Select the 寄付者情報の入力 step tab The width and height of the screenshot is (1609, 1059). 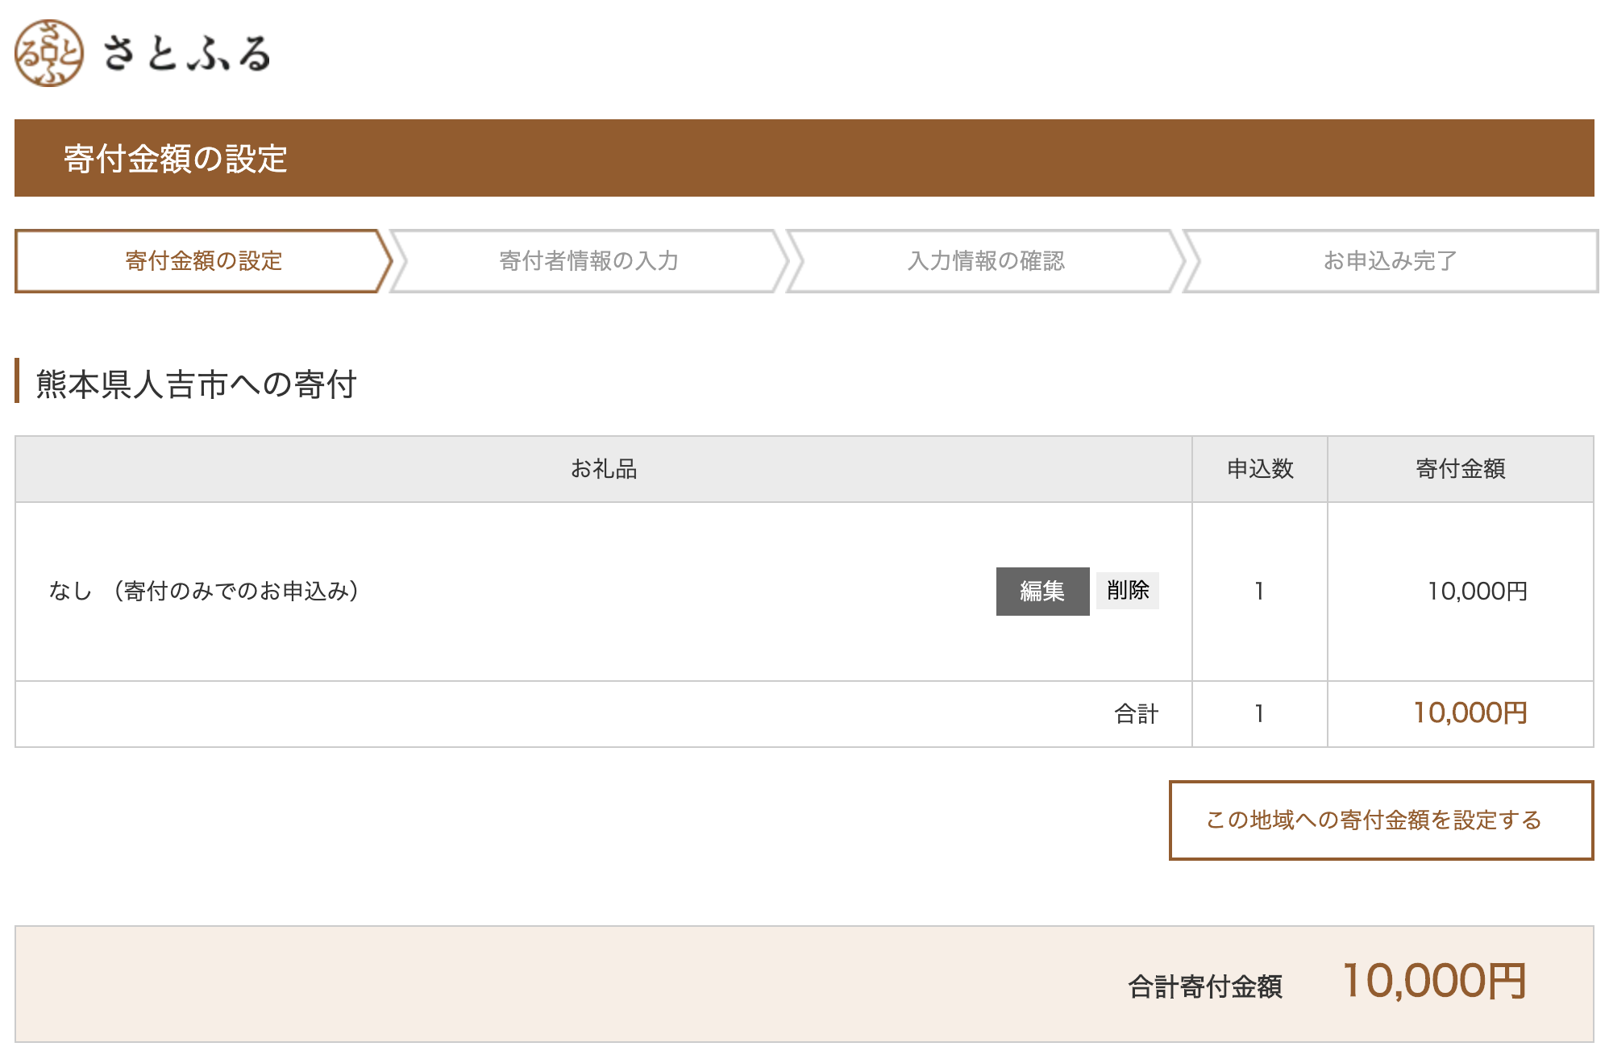point(588,261)
